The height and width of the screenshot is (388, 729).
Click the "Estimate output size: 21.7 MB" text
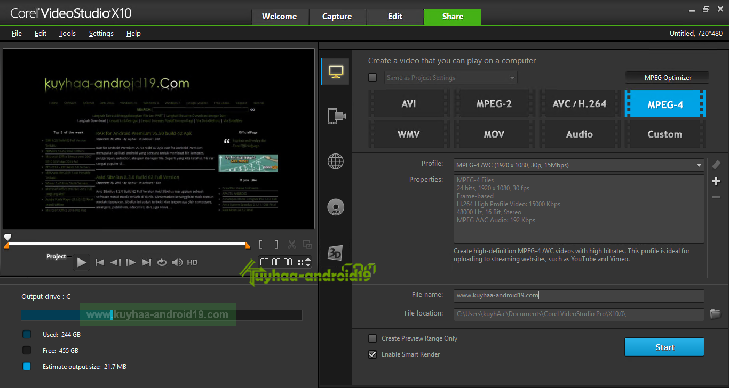pyautogui.click(x=84, y=367)
